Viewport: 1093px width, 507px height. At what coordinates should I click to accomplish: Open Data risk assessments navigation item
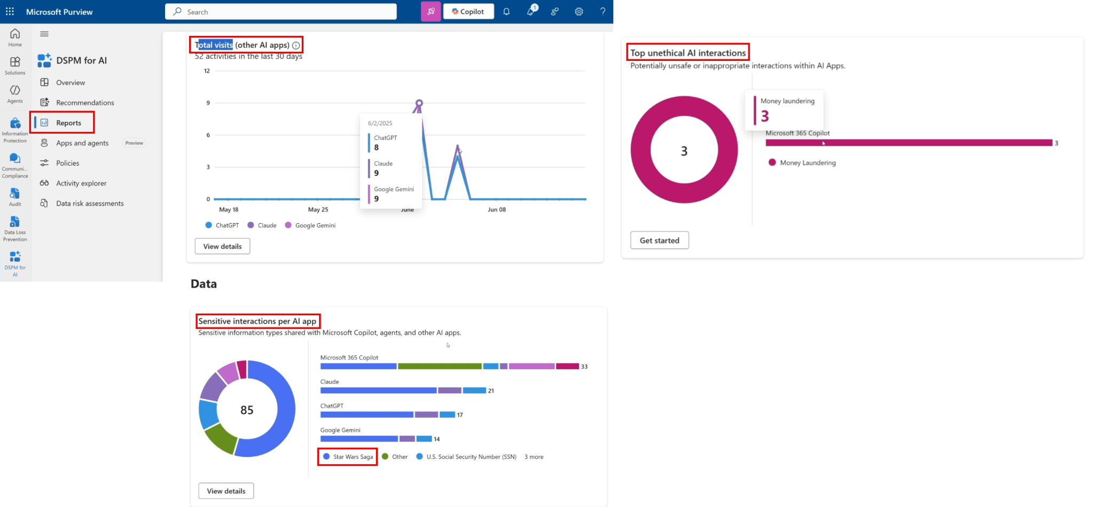90,204
